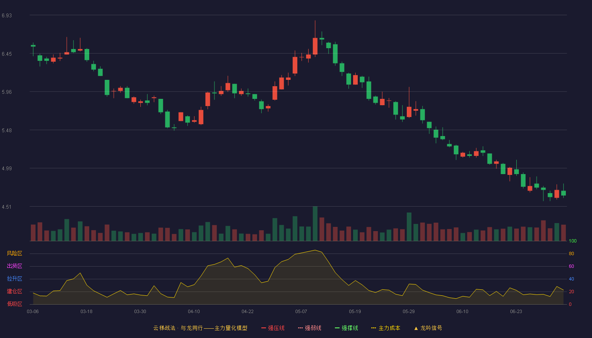Viewport: 592px width, 338px height.
Task: Click the highest peak of the yellow indicator line
Action: (x=315, y=250)
